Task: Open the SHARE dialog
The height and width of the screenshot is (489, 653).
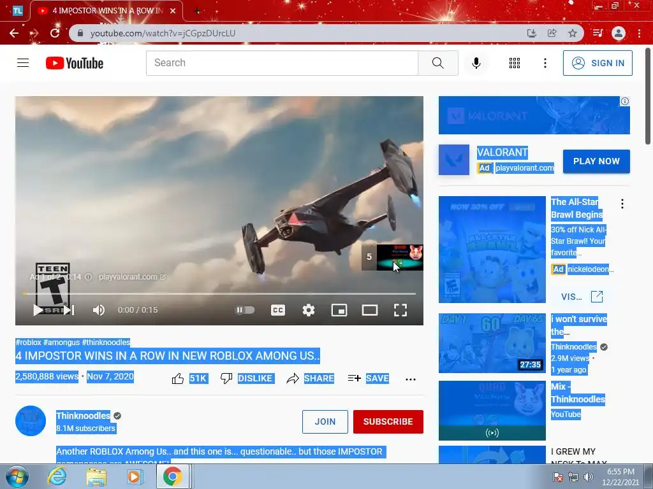Action: [311, 378]
